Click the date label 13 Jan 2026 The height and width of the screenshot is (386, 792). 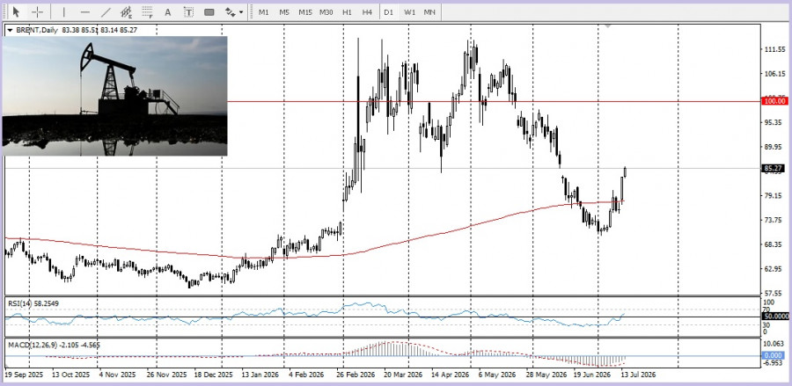260,375
